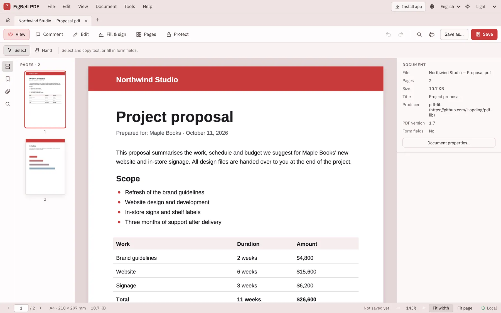Click the FigBell PDF app logo
The width and height of the screenshot is (501, 313).
[7, 6]
